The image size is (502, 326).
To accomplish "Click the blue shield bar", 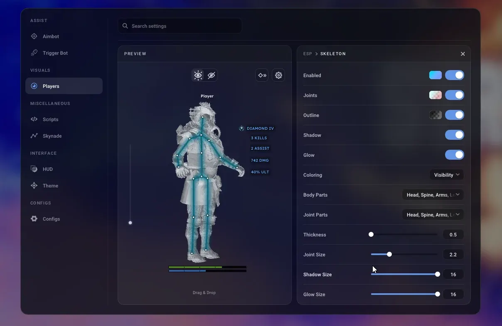I will click(x=207, y=271).
